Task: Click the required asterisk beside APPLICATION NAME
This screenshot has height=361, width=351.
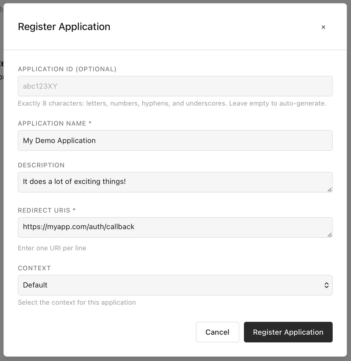Action: pos(90,123)
